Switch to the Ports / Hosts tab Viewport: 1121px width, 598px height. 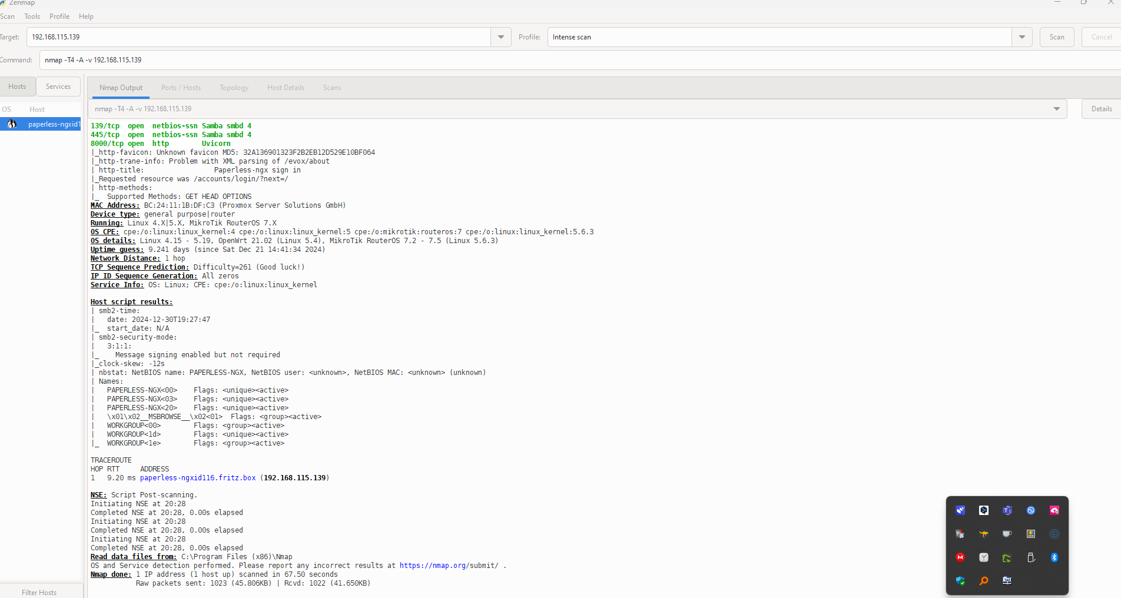[x=181, y=88]
